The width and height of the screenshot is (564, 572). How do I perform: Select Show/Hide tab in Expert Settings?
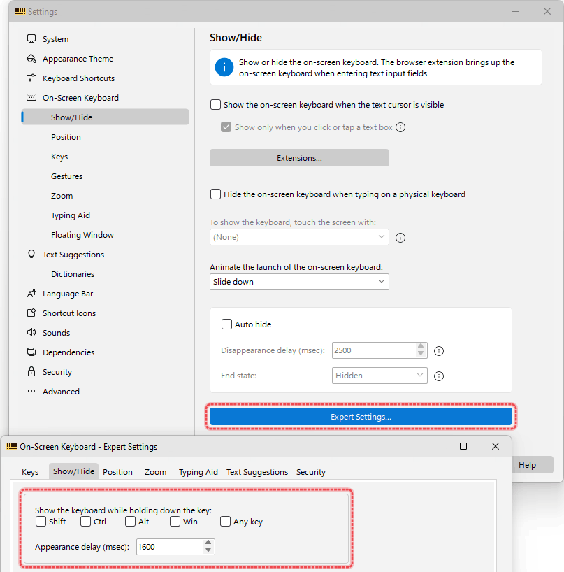pyautogui.click(x=73, y=471)
